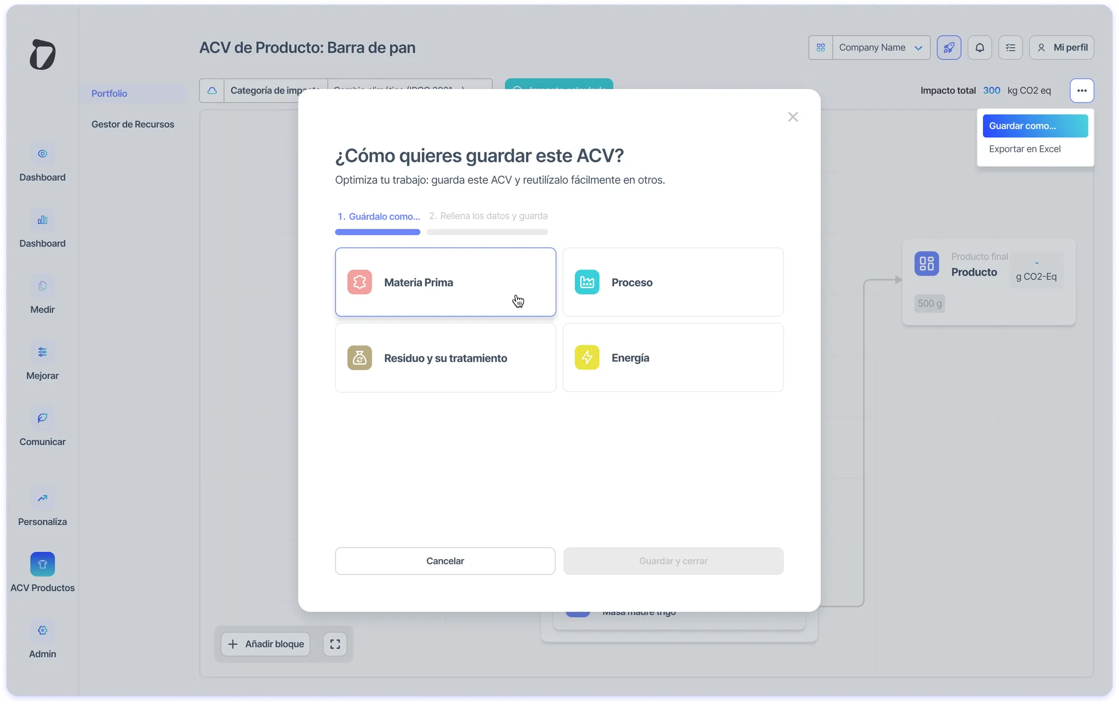Image resolution: width=1119 pixels, height=704 pixels.
Task: Switch to step 2 Rellena los datos
Action: (487, 216)
